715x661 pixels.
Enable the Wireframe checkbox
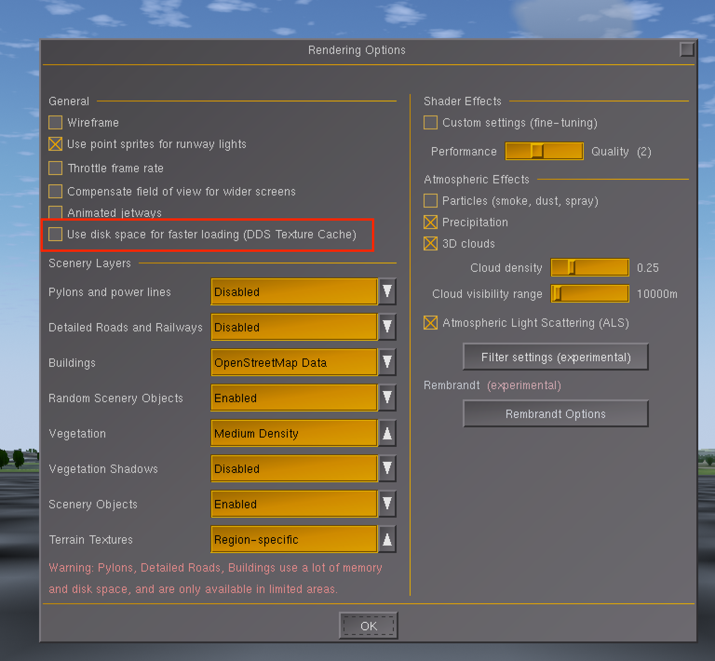[x=55, y=122]
